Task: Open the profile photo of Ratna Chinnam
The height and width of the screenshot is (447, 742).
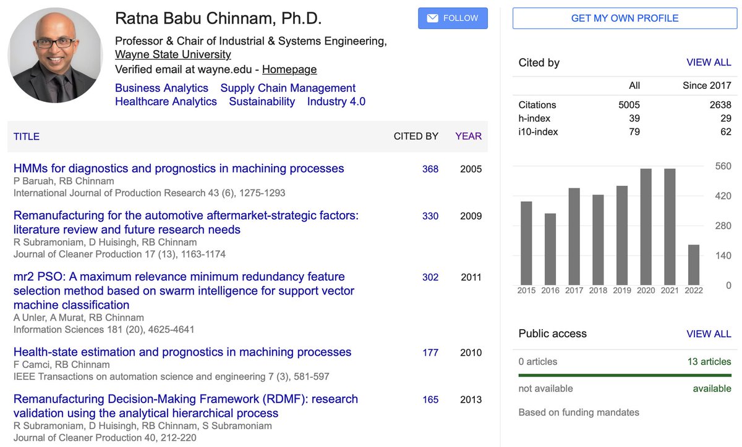Action: [x=56, y=56]
